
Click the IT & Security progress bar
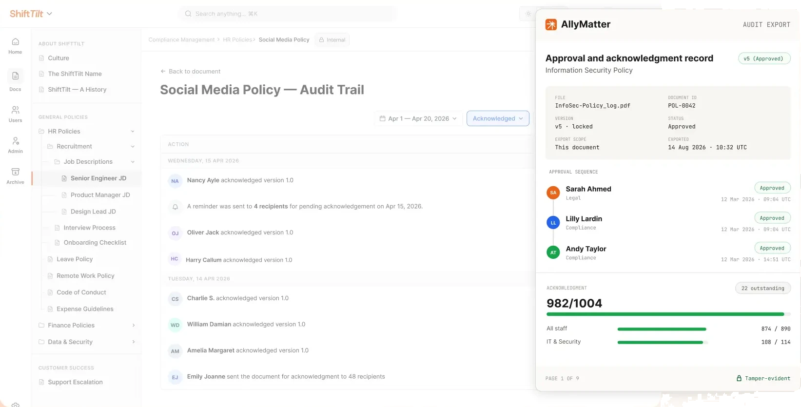click(663, 342)
